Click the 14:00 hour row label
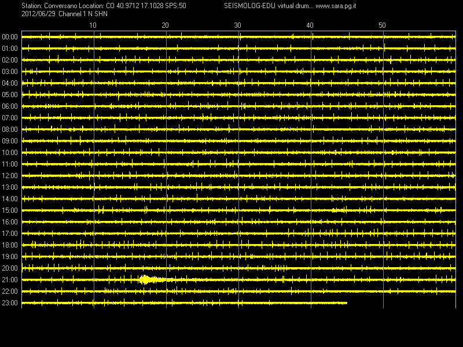This screenshot has height=347, width=463. pyautogui.click(x=10, y=199)
